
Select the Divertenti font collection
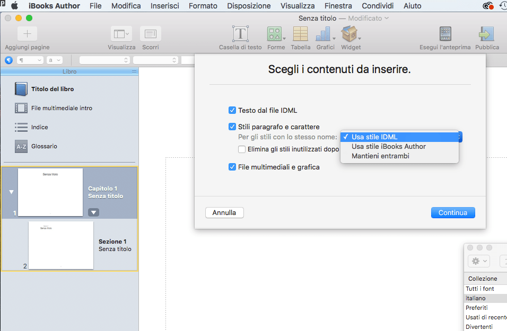coord(485,326)
